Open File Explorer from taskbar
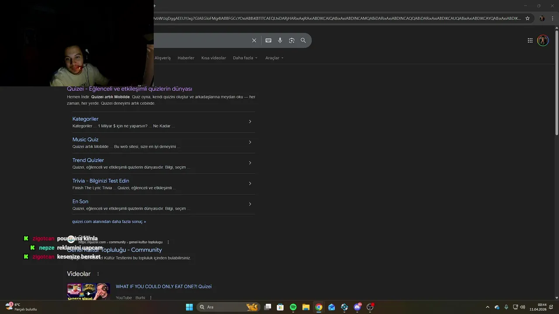The width and height of the screenshot is (559, 314). click(x=306, y=307)
